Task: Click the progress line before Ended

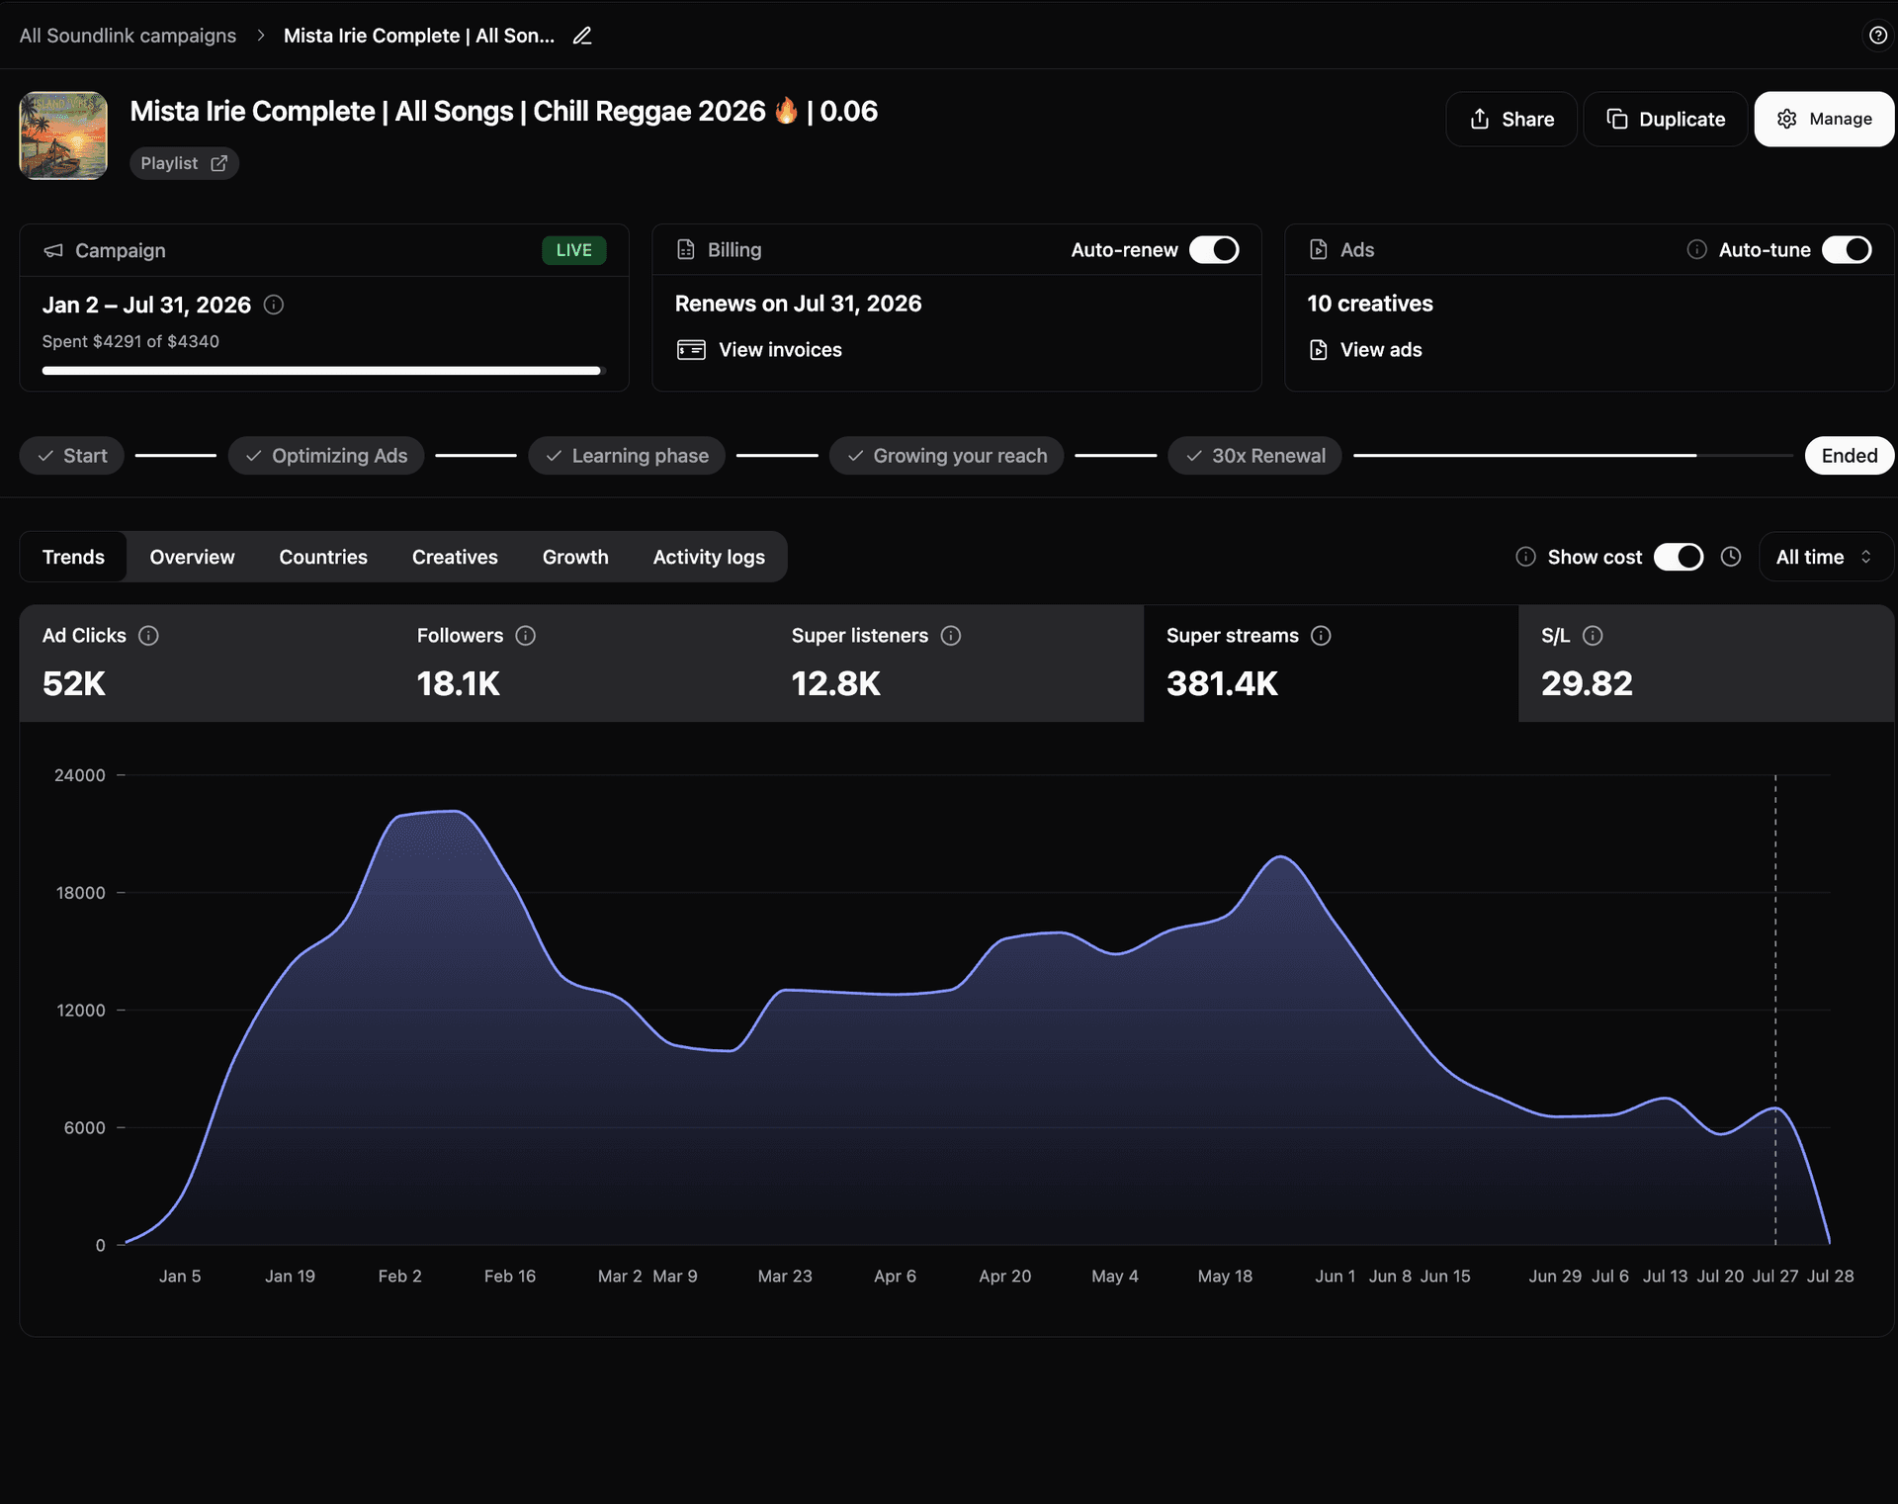Action: click(1573, 456)
